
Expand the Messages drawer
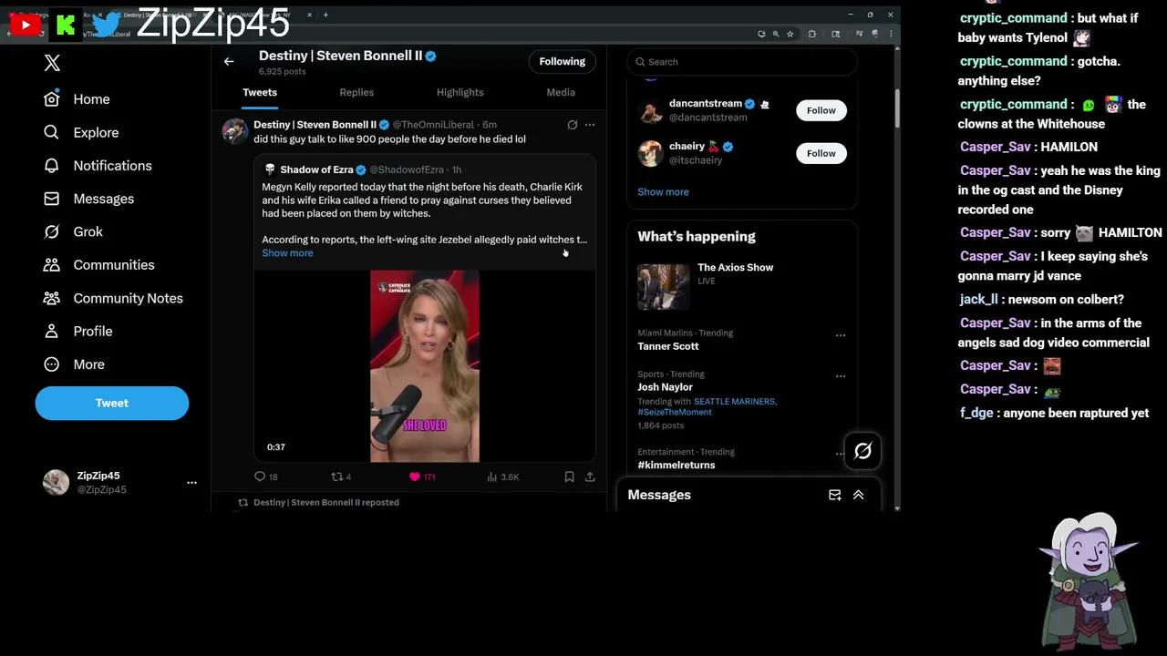point(858,495)
